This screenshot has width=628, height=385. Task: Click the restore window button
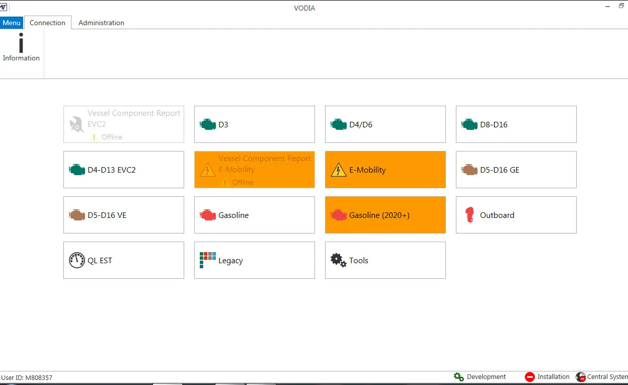pyautogui.click(x=621, y=5)
